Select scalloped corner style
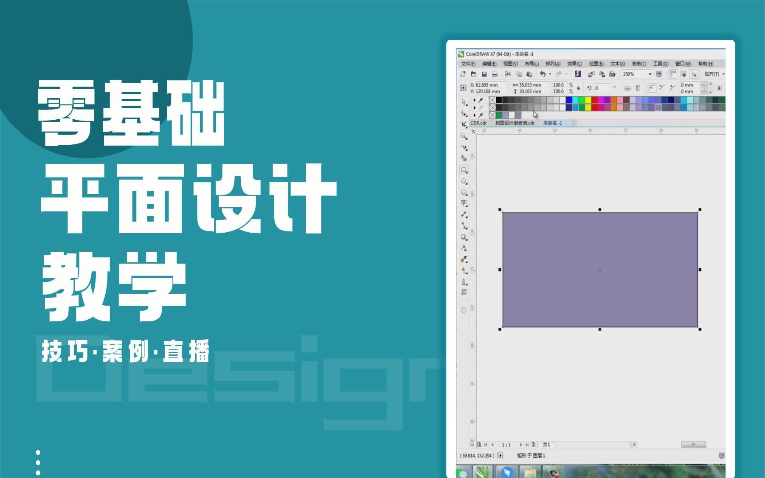765x478 pixels. point(662,88)
